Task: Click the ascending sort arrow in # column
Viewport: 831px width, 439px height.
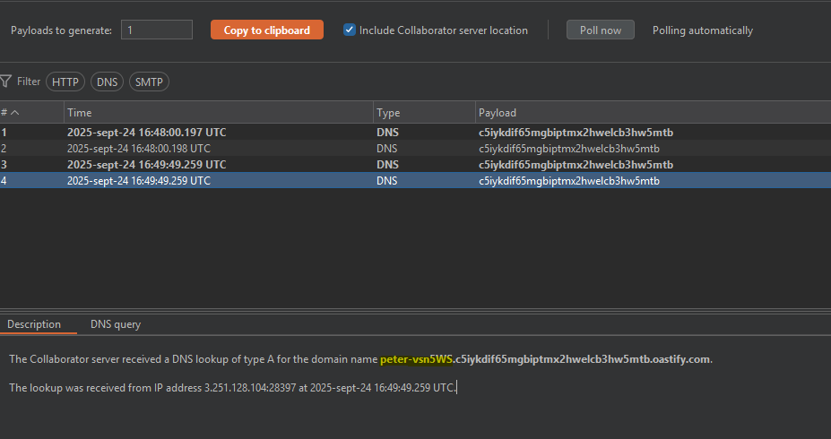Action: (x=15, y=113)
